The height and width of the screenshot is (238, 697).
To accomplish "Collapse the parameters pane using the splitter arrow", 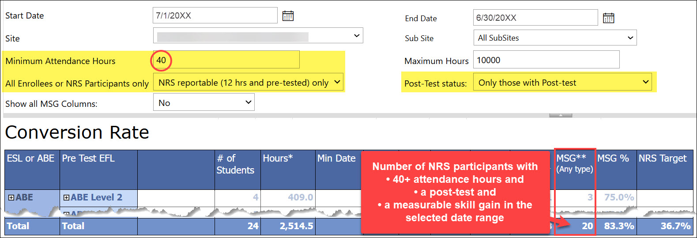I will pyautogui.click(x=560, y=115).
